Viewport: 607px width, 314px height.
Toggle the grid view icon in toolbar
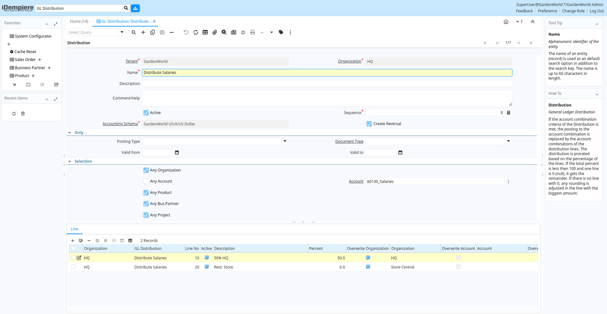(205, 32)
